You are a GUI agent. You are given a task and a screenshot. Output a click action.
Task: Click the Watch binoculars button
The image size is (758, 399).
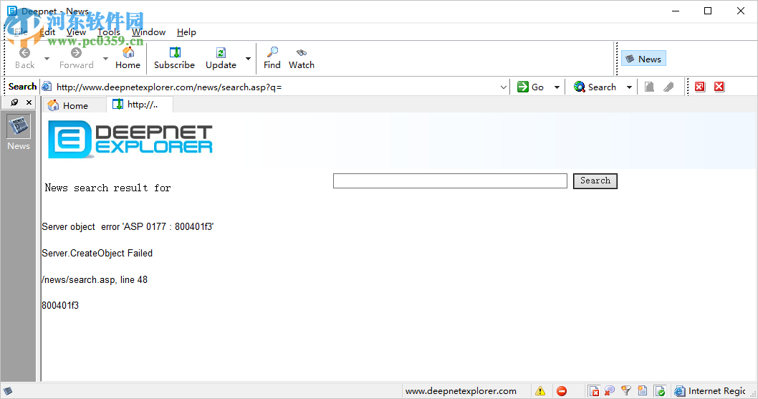(302, 58)
